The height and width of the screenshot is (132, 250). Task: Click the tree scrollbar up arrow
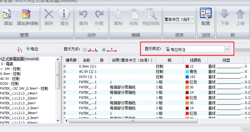point(58,59)
